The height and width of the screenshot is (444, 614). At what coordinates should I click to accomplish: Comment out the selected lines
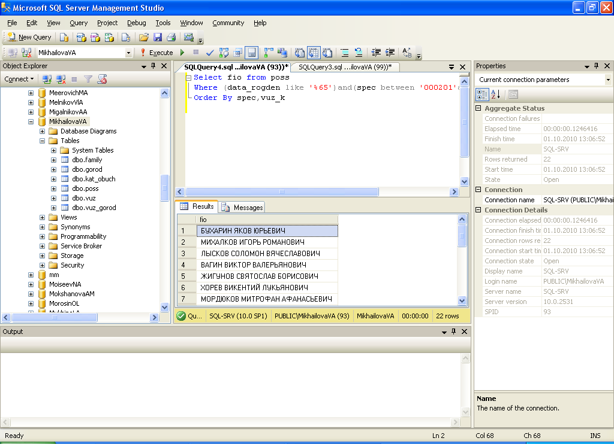[x=345, y=53]
